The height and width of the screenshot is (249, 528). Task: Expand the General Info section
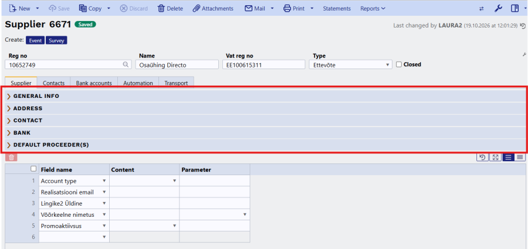(x=265, y=96)
